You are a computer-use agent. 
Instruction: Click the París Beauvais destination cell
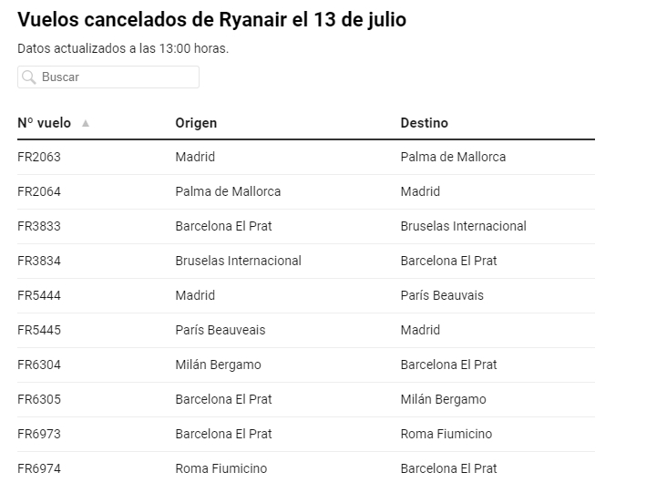click(442, 295)
